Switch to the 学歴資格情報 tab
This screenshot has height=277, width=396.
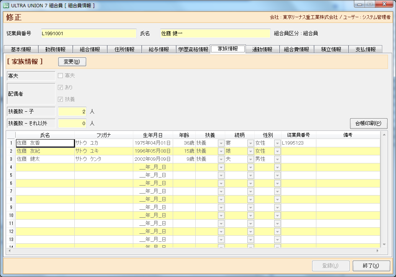193,49
